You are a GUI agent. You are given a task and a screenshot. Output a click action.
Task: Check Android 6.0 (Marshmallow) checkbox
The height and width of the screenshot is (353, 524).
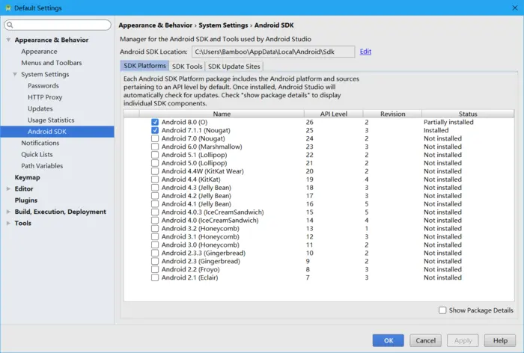pyautogui.click(x=155, y=147)
